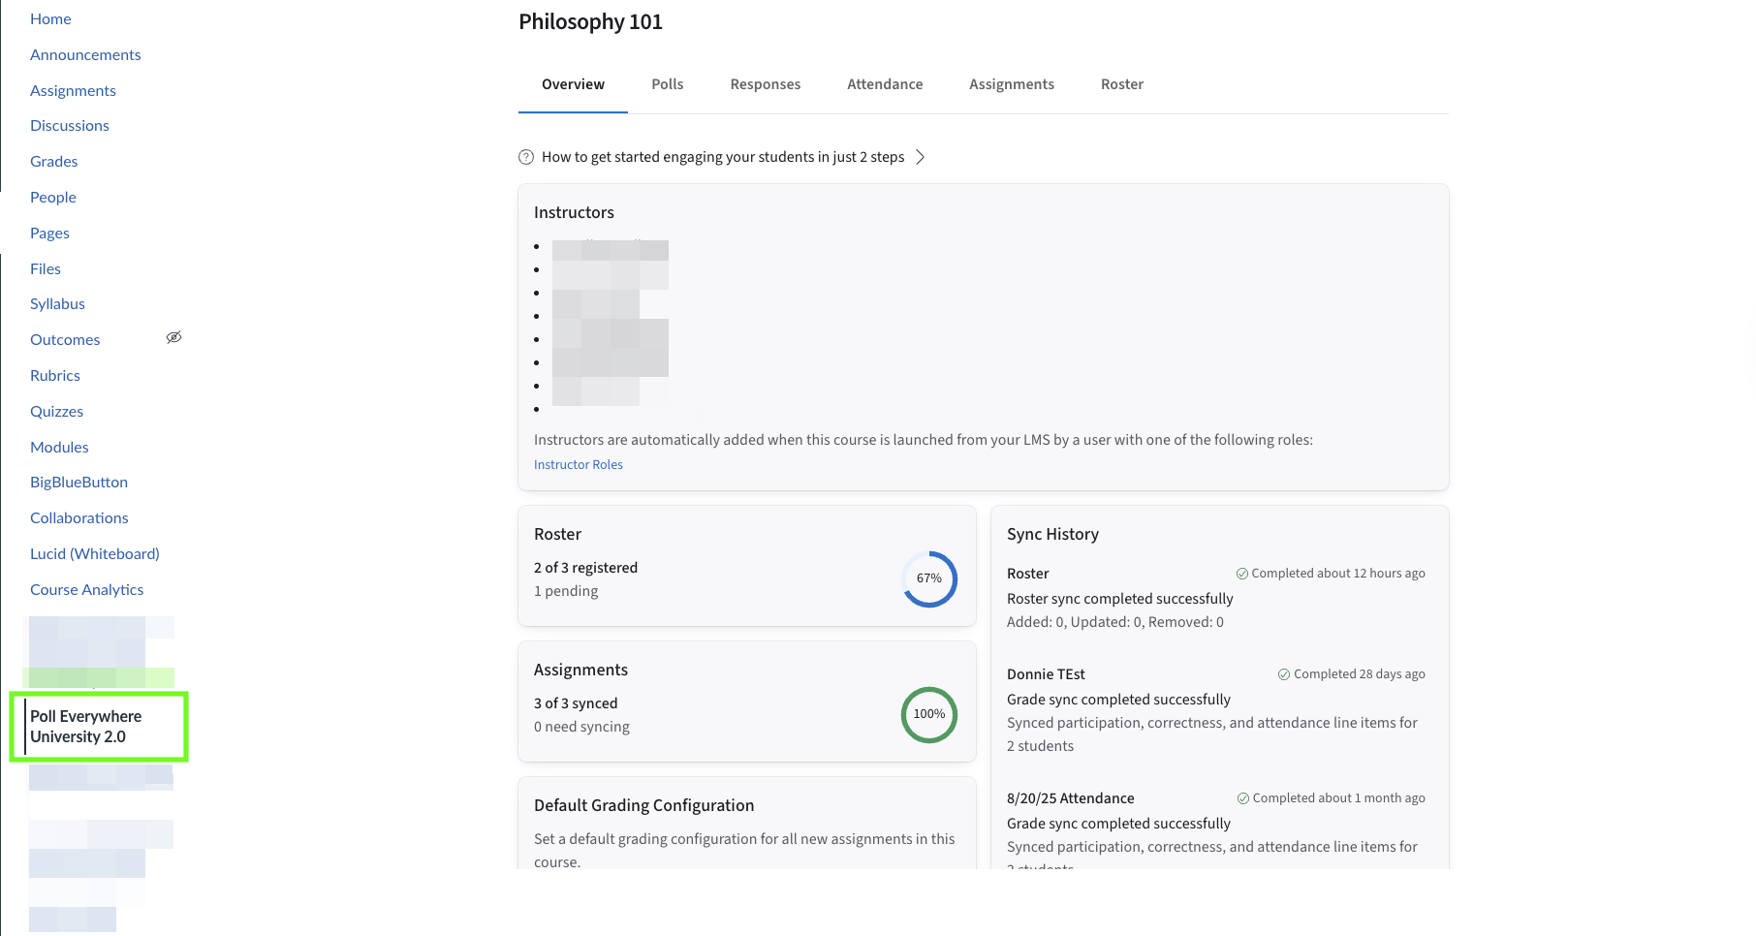Open the Assignments tab in course header
This screenshot has height=936, width=1756.
coord(1012,84)
